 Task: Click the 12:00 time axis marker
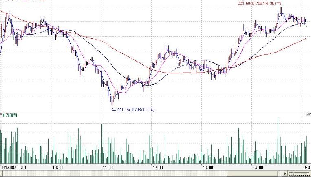(157, 167)
